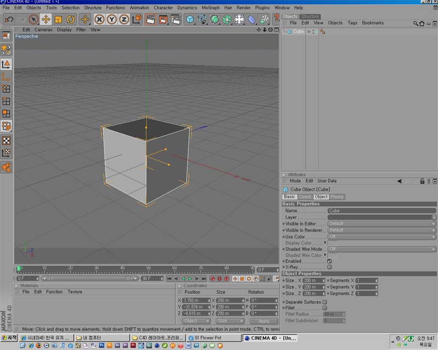
Task: Click the Make Editable icon in left palette
Action: point(6,50)
